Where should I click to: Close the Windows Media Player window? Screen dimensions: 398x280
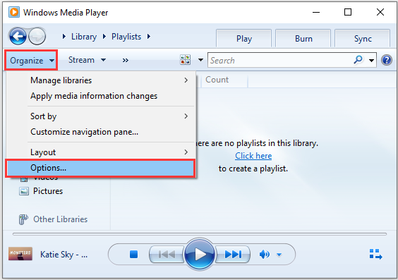[x=380, y=12]
